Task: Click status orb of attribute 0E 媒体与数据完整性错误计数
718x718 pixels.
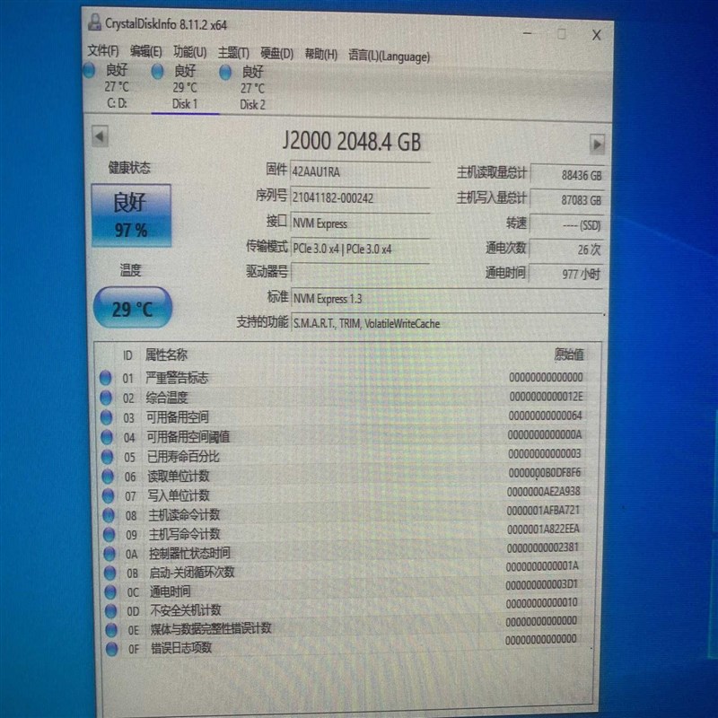Action: pyautogui.click(x=111, y=630)
